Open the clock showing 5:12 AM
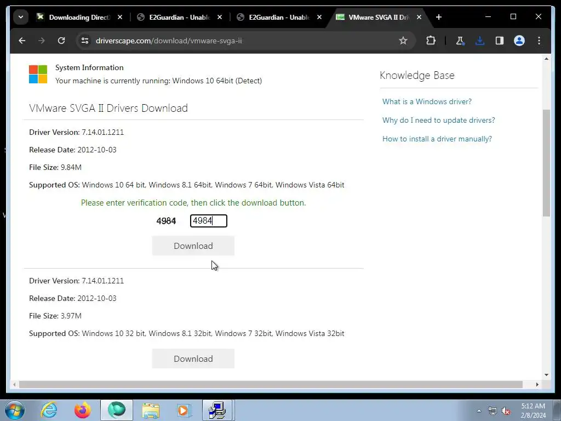The image size is (561, 421). pos(533,411)
